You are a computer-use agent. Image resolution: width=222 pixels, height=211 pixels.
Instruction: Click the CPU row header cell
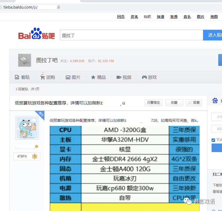point(66,130)
